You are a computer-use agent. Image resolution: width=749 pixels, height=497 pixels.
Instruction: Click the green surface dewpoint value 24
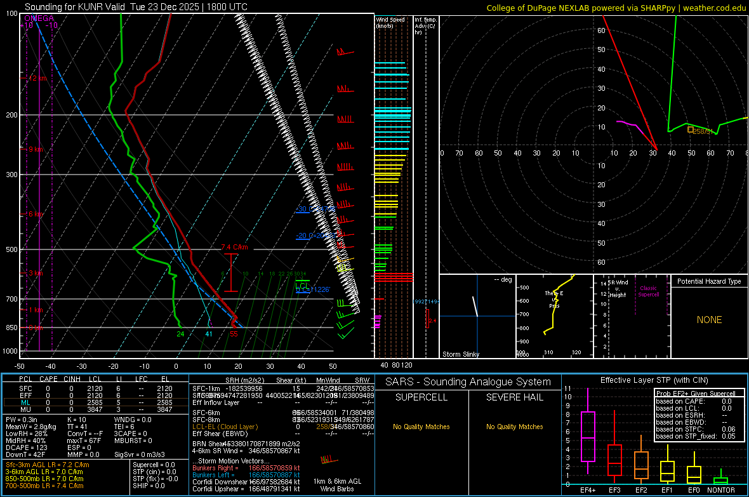pos(180,334)
